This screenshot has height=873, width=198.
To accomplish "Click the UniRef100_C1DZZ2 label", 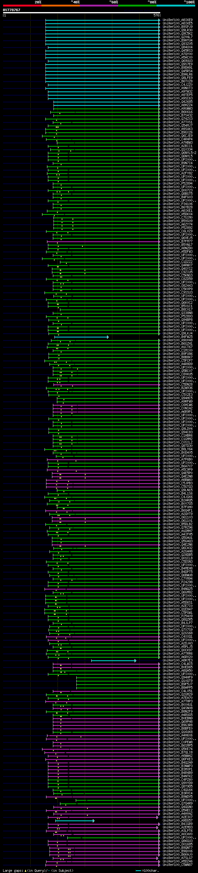I will pyautogui.click(x=178, y=262).
